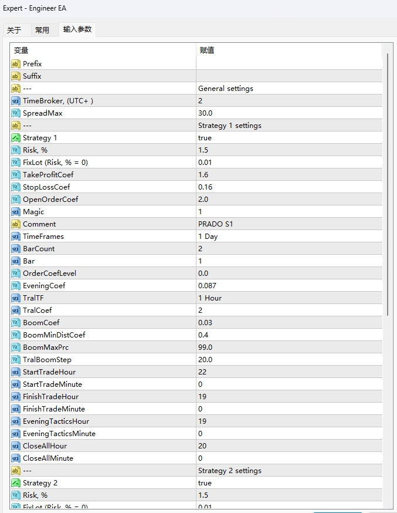Viewport: 397px width, 513px height.
Task: Select the FinishTradeMinute row label
Action: click(x=54, y=409)
